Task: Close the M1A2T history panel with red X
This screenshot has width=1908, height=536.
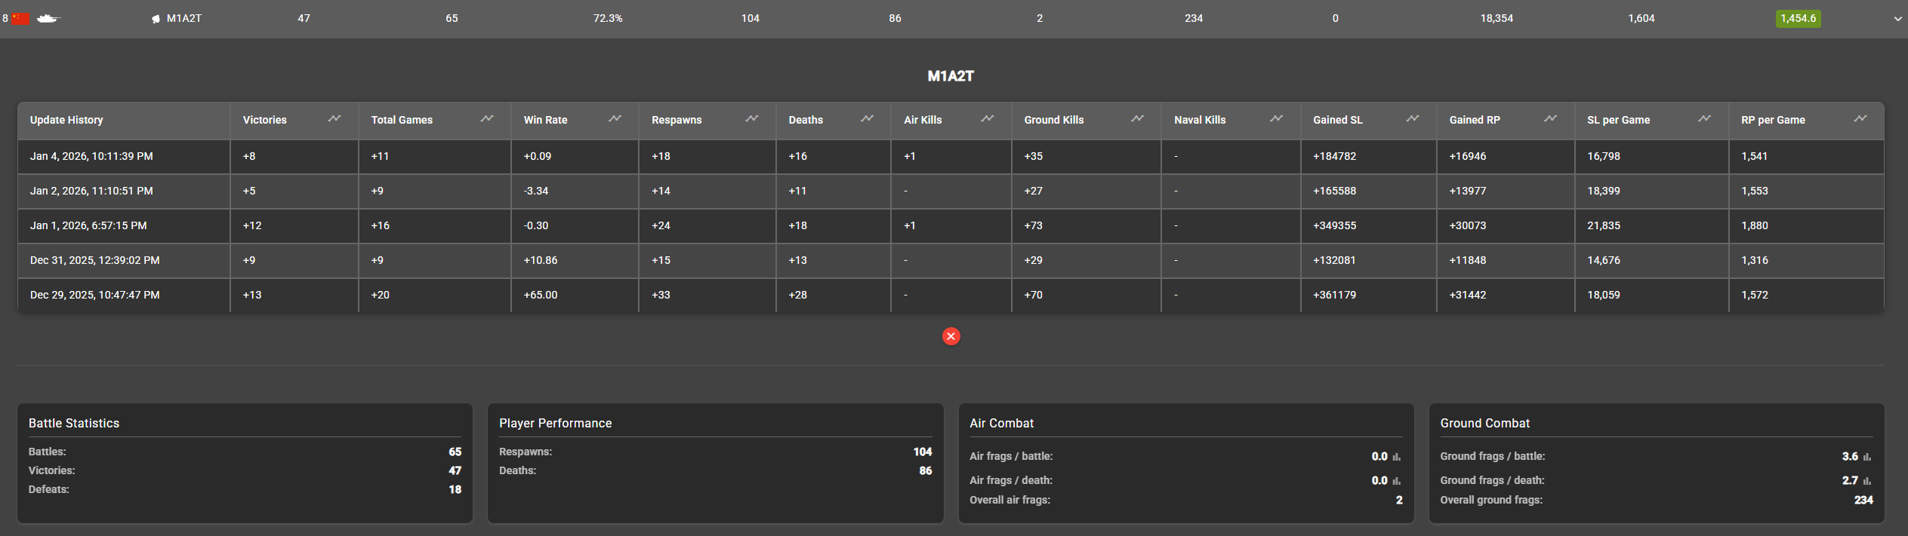Action: (951, 336)
